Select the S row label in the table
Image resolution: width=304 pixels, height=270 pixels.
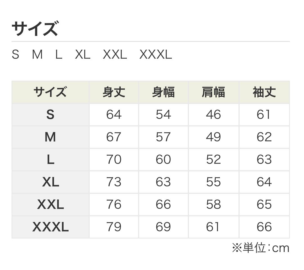click(50, 115)
